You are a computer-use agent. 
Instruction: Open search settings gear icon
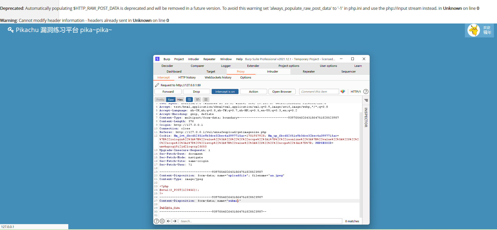click(x=162, y=221)
